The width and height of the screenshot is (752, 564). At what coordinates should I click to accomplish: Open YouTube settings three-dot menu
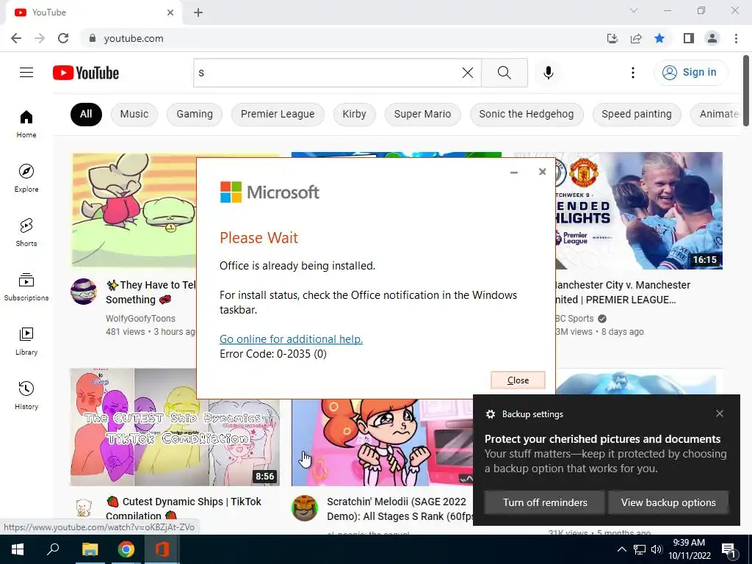pyautogui.click(x=633, y=73)
